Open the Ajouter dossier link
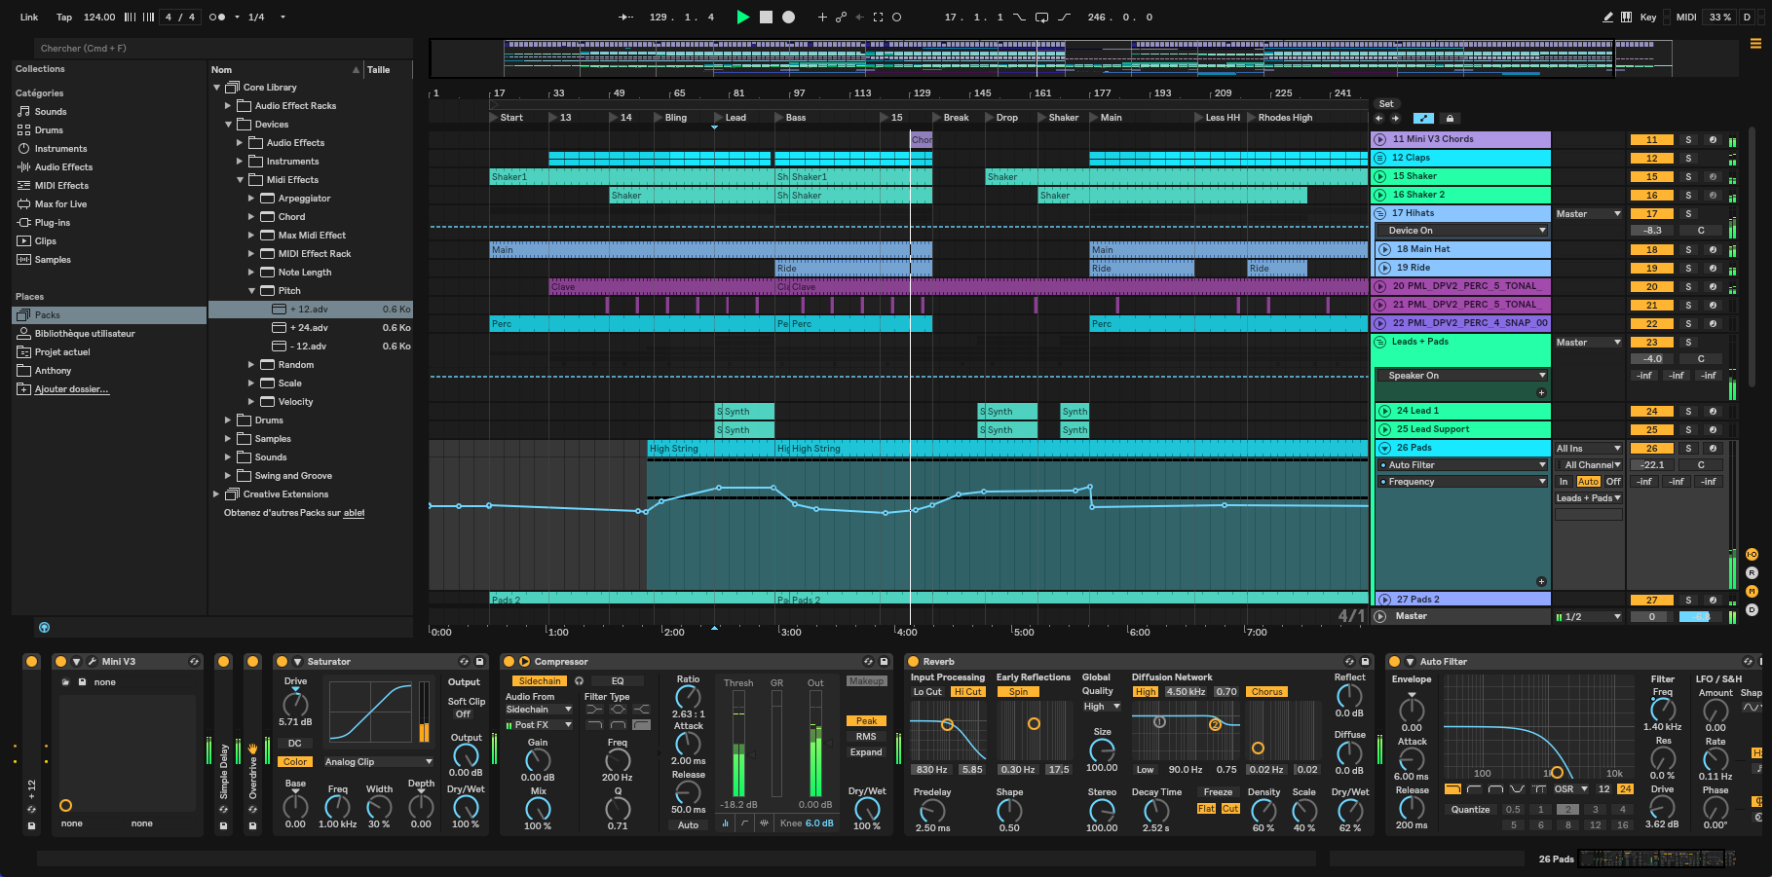The height and width of the screenshot is (877, 1772). click(72, 389)
